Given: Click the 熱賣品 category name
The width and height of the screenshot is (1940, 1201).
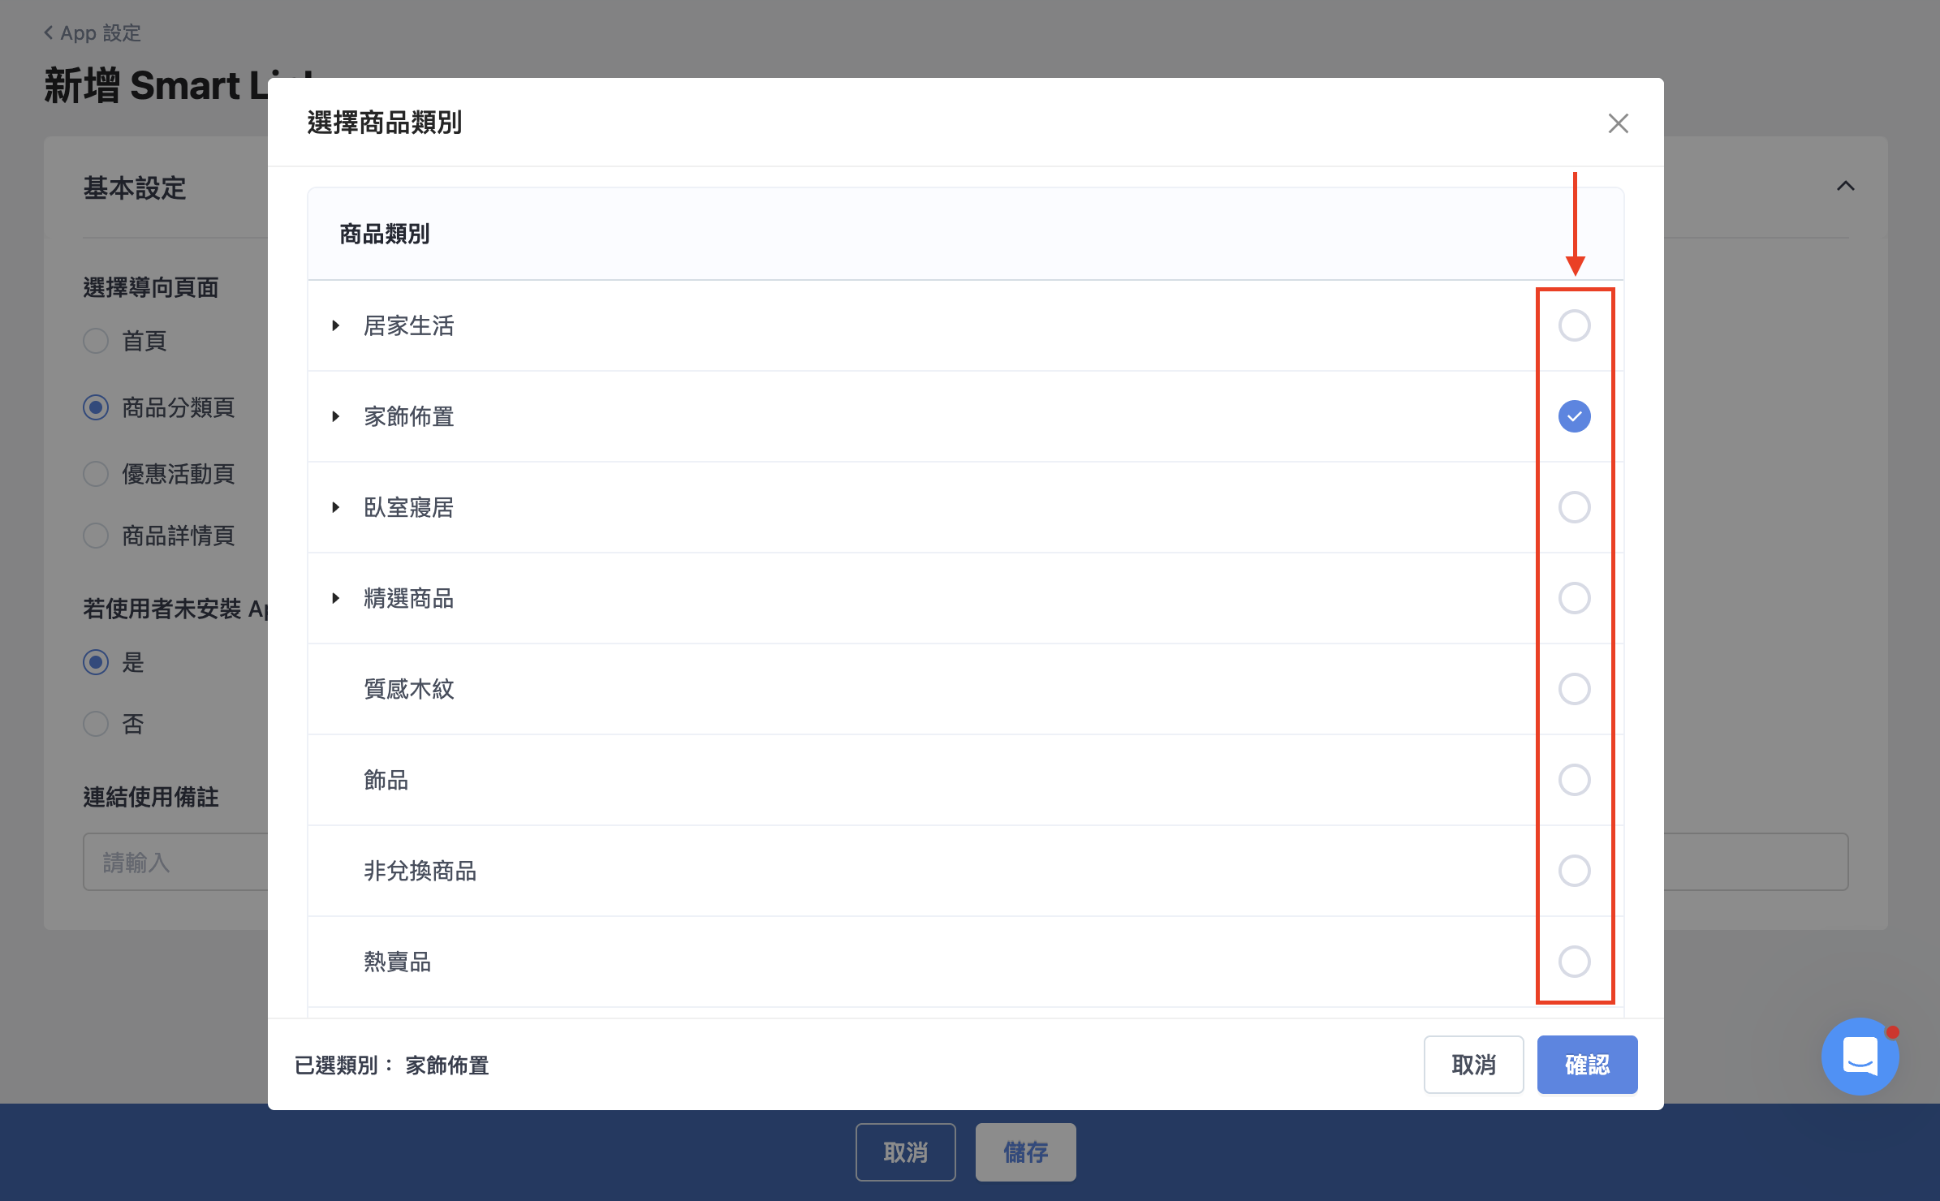Looking at the screenshot, I should click(397, 962).
